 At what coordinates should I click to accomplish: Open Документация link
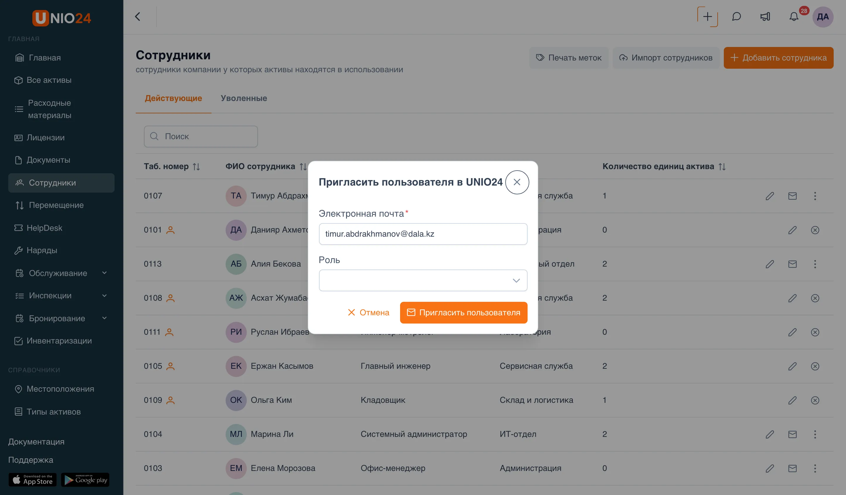pos(36,442)
